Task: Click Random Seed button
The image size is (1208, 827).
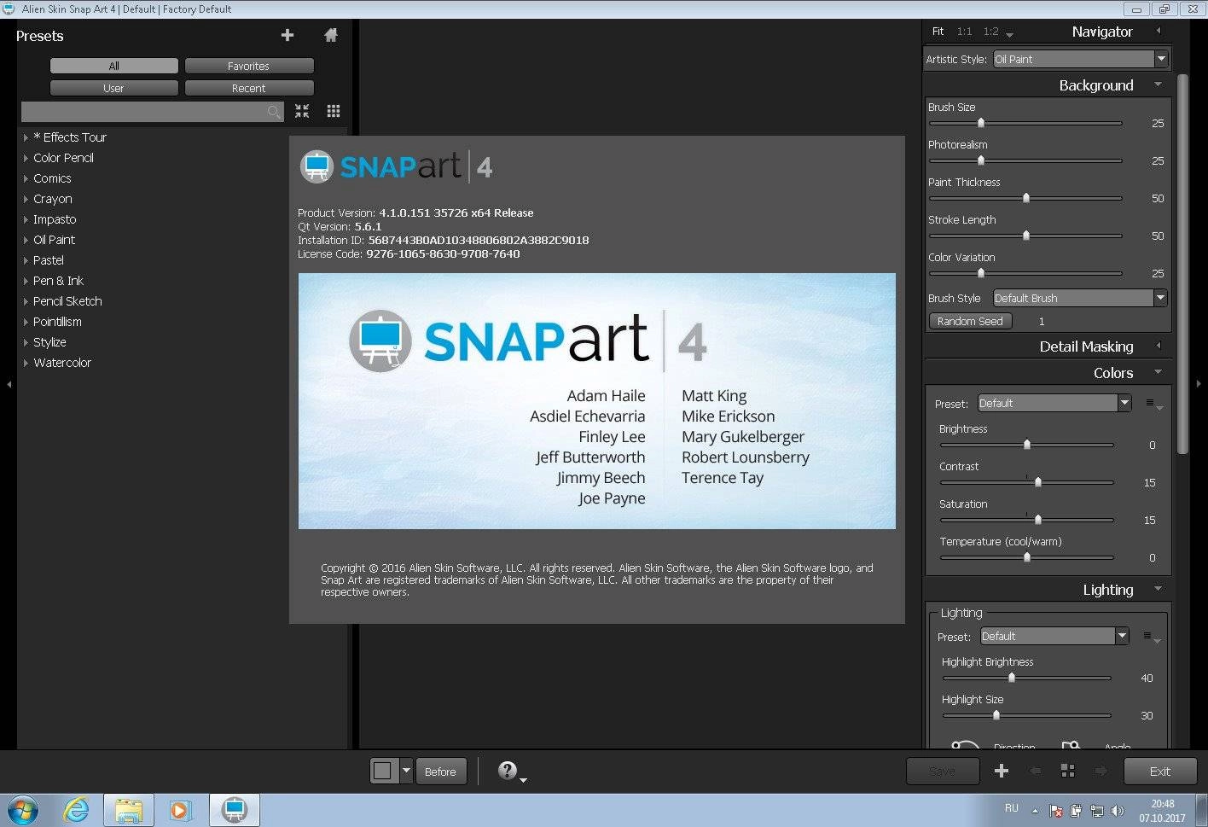Action: pyautogui.click(x=970, y=321)
